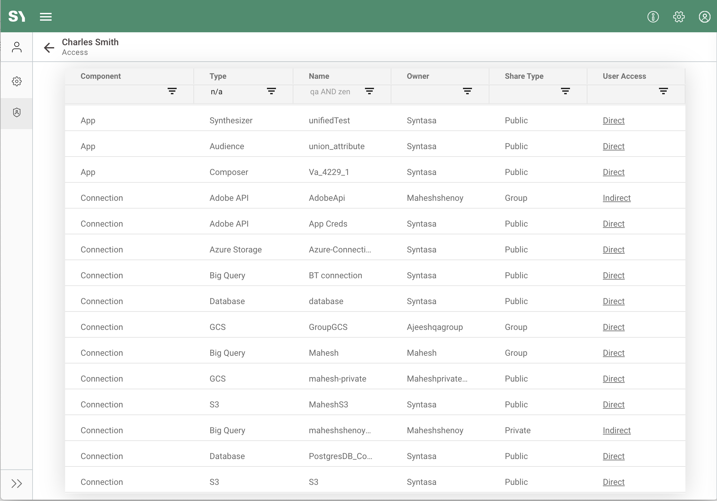The image size is (717, 501).
Task: Go back using the left arrow
Action: click(49, 47)
